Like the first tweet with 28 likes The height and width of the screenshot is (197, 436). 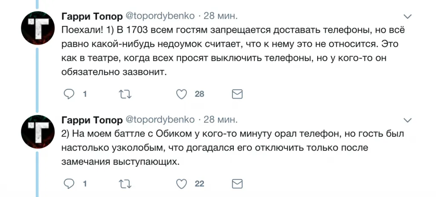pyautogui.click(x=182, y=94)
